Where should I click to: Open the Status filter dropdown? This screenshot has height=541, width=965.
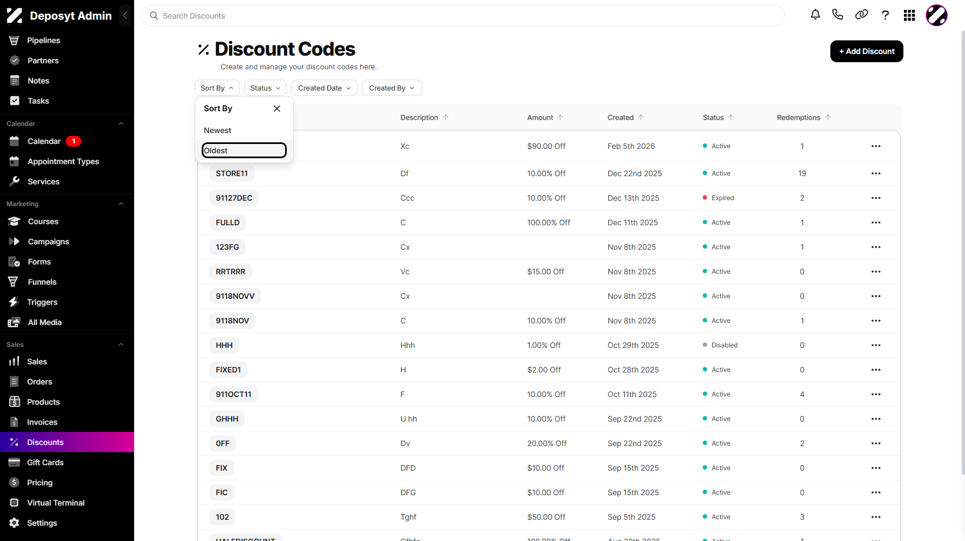(x=265, y=88)
